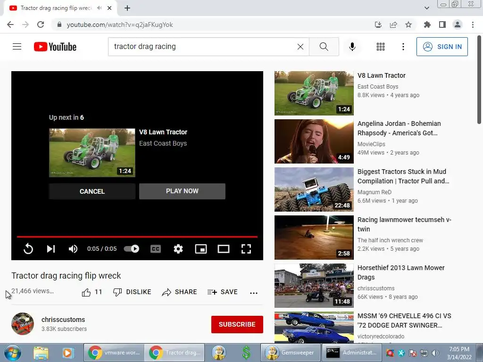Viewport: 483px width, 362px height.
Task: Click PLAY NOW for next video
Action: click(x=182, y=191)
